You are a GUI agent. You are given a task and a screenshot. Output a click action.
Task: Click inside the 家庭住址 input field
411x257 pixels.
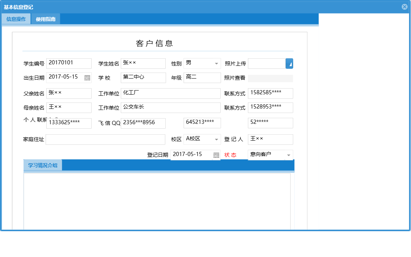click(105, 140)
